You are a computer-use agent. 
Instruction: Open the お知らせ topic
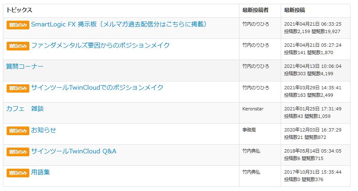tap(43, 130)
